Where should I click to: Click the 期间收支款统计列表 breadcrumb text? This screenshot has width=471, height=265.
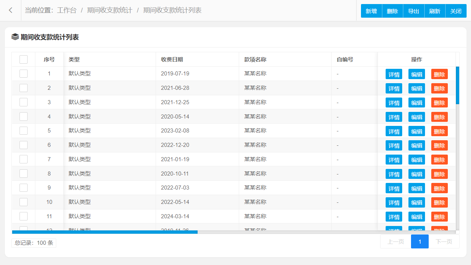click(x=172, y=10)
